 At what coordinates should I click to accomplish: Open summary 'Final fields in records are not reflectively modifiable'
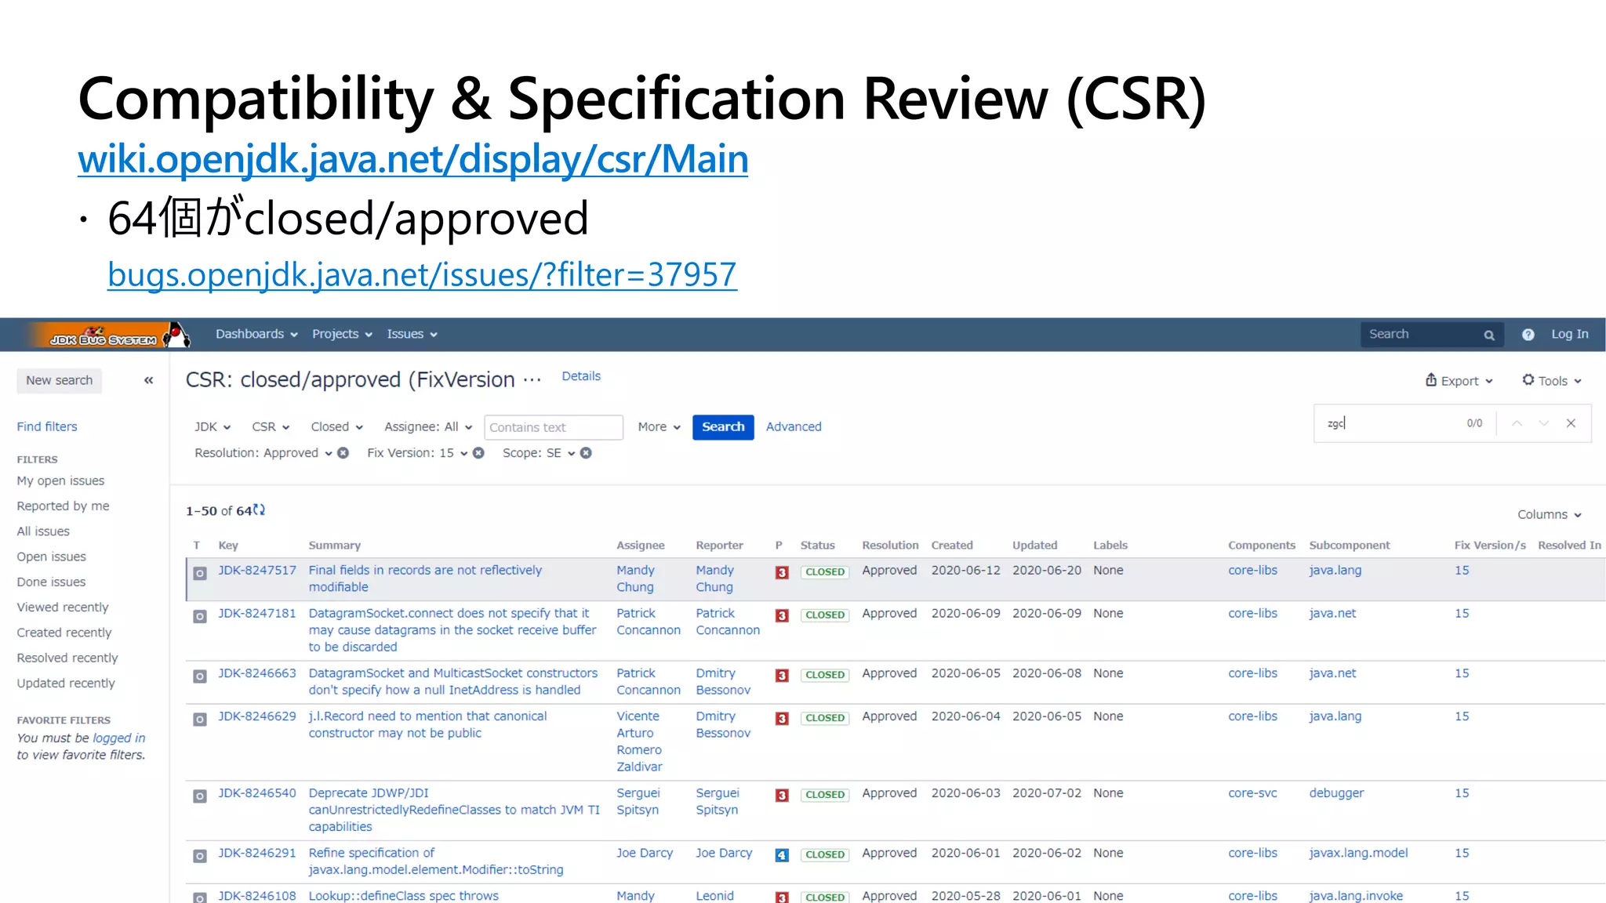425,578
